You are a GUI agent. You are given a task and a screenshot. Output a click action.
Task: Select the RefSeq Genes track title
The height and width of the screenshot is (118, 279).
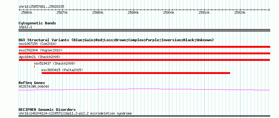[32, 83]
